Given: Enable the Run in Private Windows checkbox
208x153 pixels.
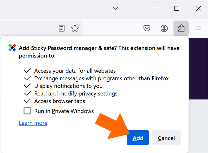Looking at the screenshot, I should point(27,111).
